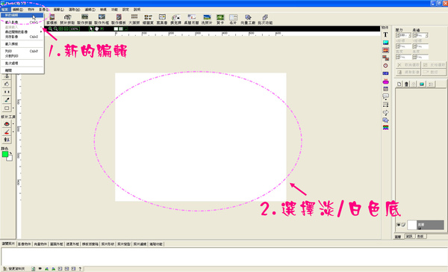The image size is (448, 272).
Task: Click the delete layer trash icon
Action: pos(406,84)
